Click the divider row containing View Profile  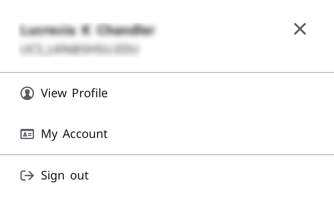(x=113, y=93)
